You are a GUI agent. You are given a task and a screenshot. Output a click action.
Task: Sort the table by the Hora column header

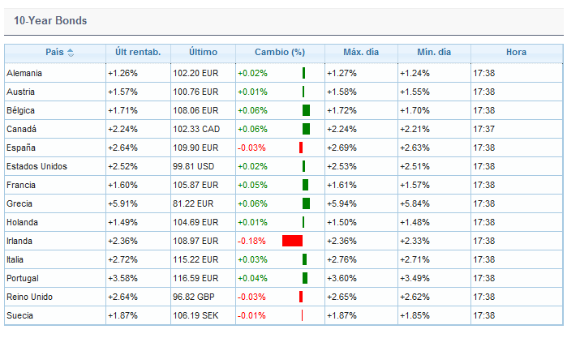coord(516,53)
